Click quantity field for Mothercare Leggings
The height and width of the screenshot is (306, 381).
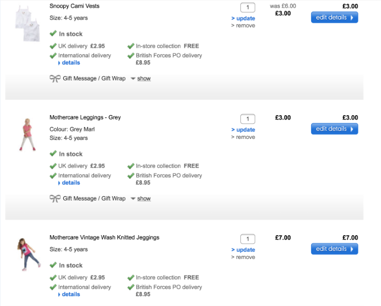[247, 119]
